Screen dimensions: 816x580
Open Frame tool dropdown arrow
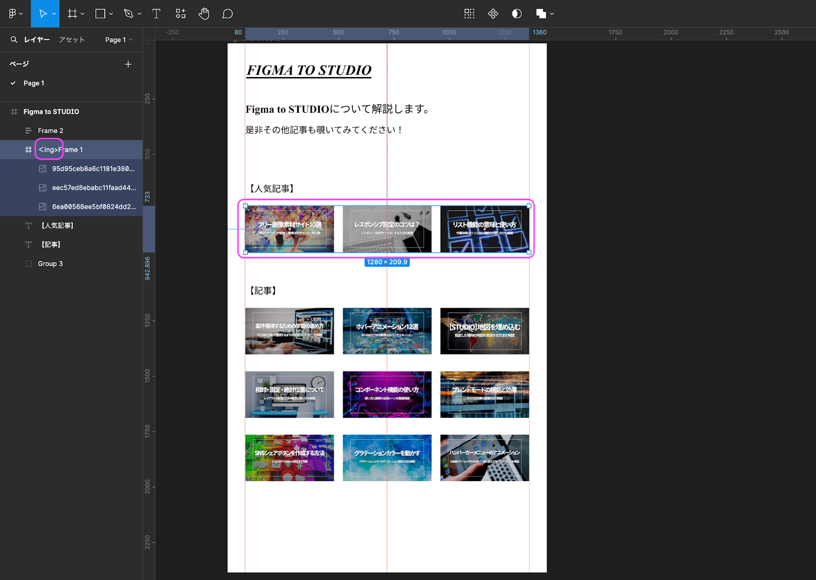(83, 14)
